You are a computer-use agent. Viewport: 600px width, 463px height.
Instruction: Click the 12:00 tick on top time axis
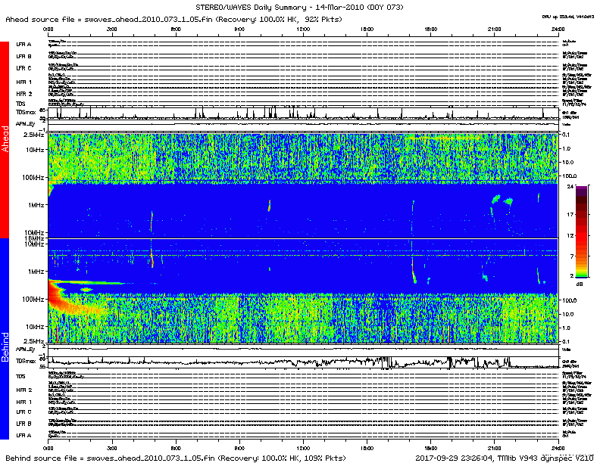(x=304, y=29)
